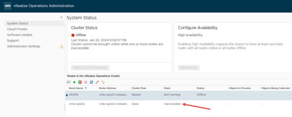The image size is (292, 117).
Task: Click the Bring Cluster Online button
Action: (x=90, y=68)
